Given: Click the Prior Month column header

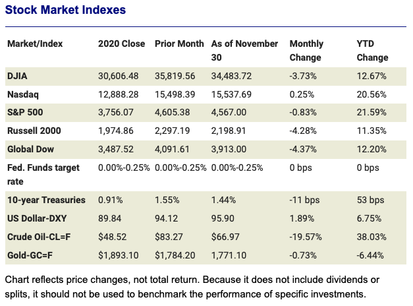Looking at the screenshot, I should (178, 44).
